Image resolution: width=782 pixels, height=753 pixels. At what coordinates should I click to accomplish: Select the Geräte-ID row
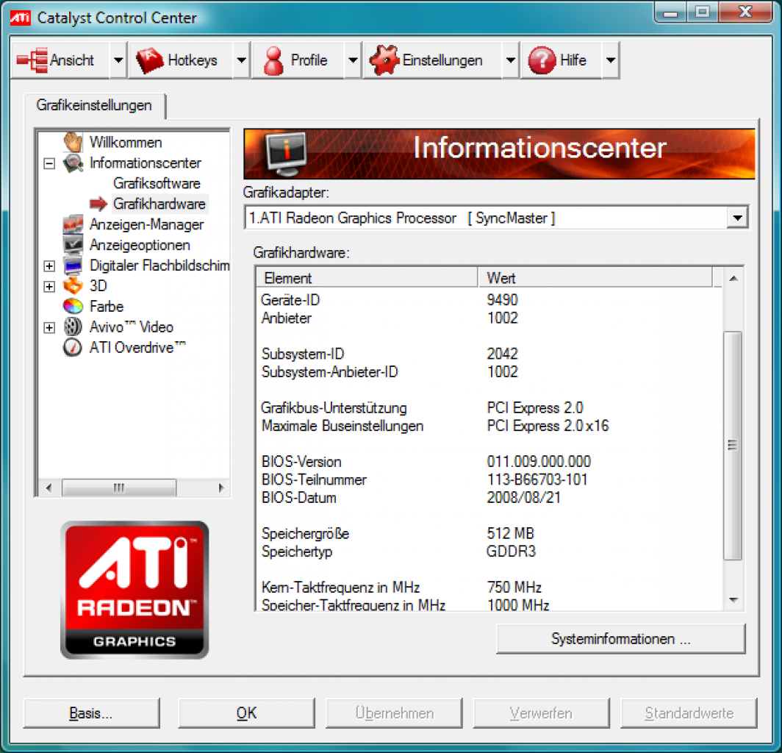(x=489, y=300)
